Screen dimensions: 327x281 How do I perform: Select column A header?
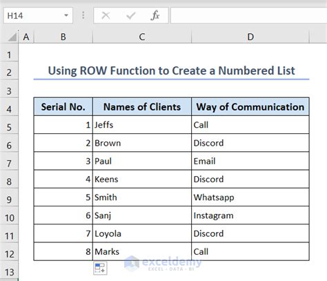(x=26, y=37)
